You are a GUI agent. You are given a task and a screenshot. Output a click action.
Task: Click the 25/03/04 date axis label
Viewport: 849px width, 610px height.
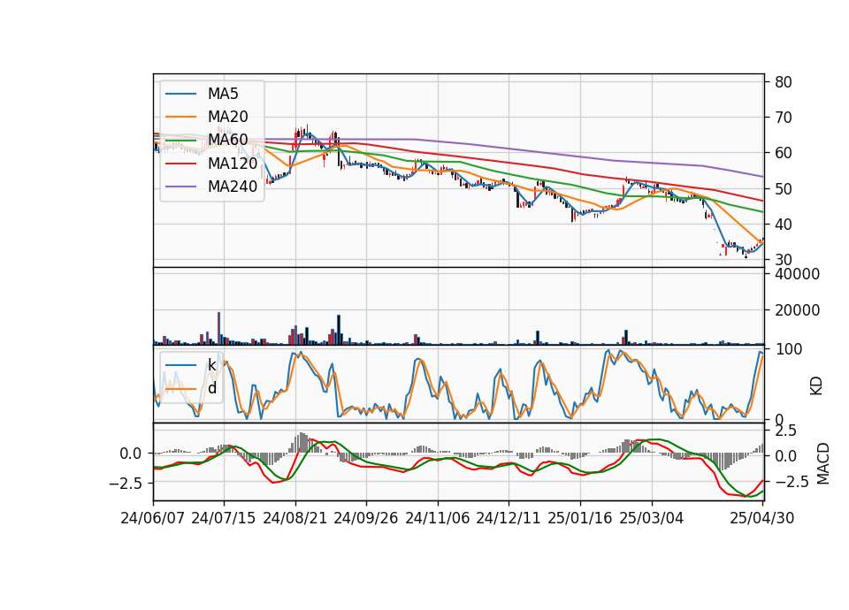[652, 518]
